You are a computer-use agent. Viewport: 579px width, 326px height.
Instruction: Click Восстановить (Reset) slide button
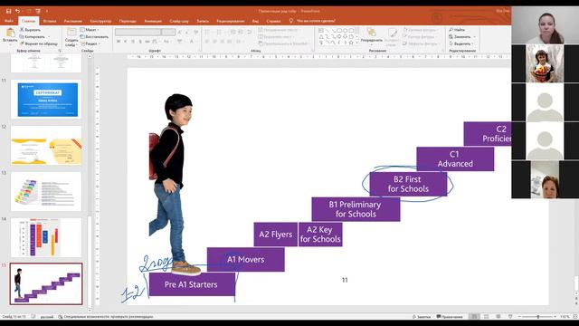pyautogui.click(x=94, y=36)
